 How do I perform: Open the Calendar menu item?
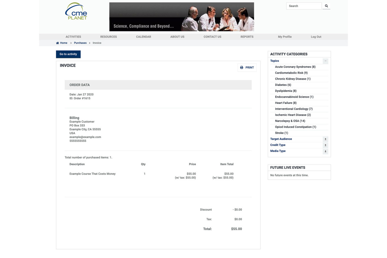[143, 37]
